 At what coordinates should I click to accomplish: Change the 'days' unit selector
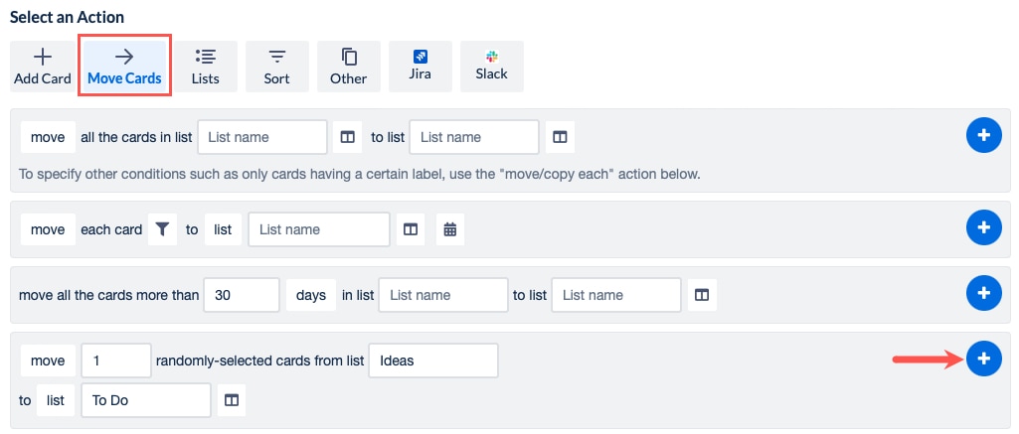tap(311, 295)
